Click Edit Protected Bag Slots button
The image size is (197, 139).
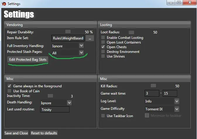click(x=28, y=60)
